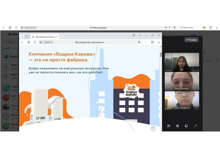The height and width of the screenshot is (165, 220).
Task: Open the 'Музыка' tab behind the call panel
Action: point(208,61)
